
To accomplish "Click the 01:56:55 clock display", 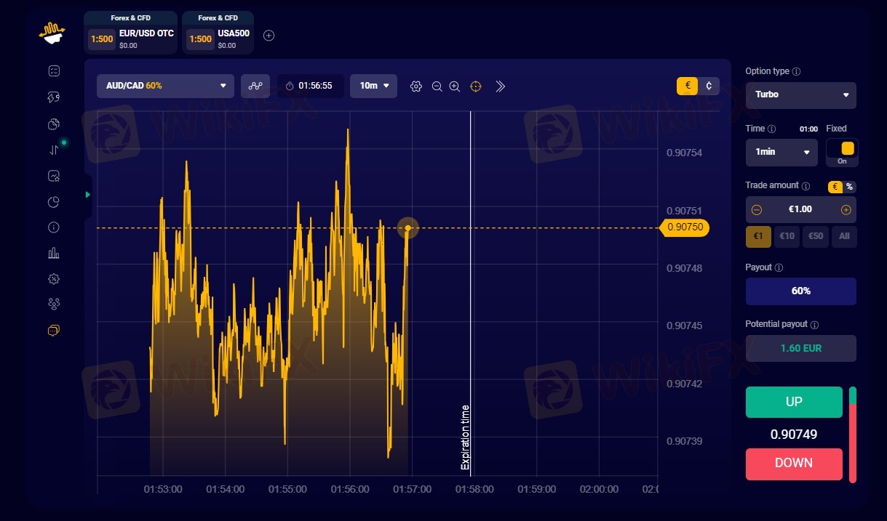I will 310,86.
